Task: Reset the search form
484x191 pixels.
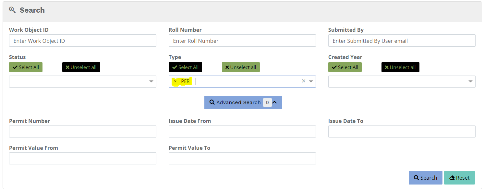Action: (x=459, y=178)
